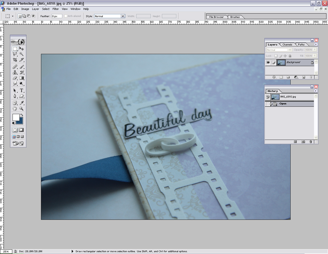Select the Polygonal Lasso tool
Screen dimensions: 328x254
click(x=15, y=54)
